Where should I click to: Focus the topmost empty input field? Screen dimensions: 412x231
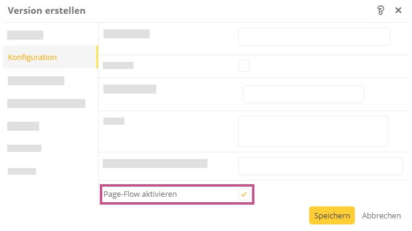(314, 37)
